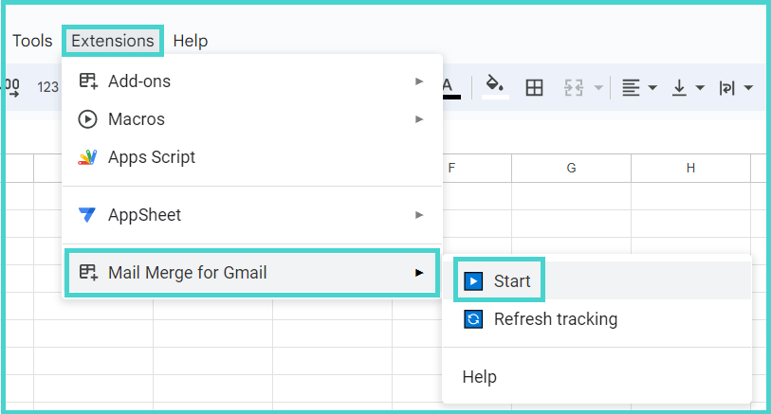Select column G header
Image resolution: width=771 pixels, height=414 pixels.
[x=571, y=168]
